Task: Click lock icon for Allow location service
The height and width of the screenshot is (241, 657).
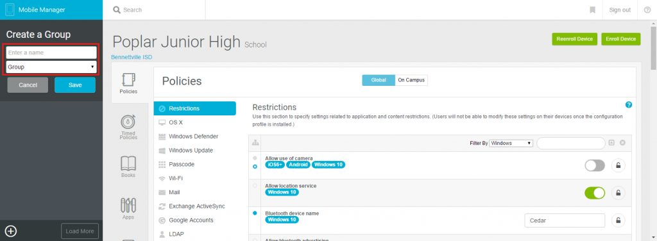Action: click(618, 193)
